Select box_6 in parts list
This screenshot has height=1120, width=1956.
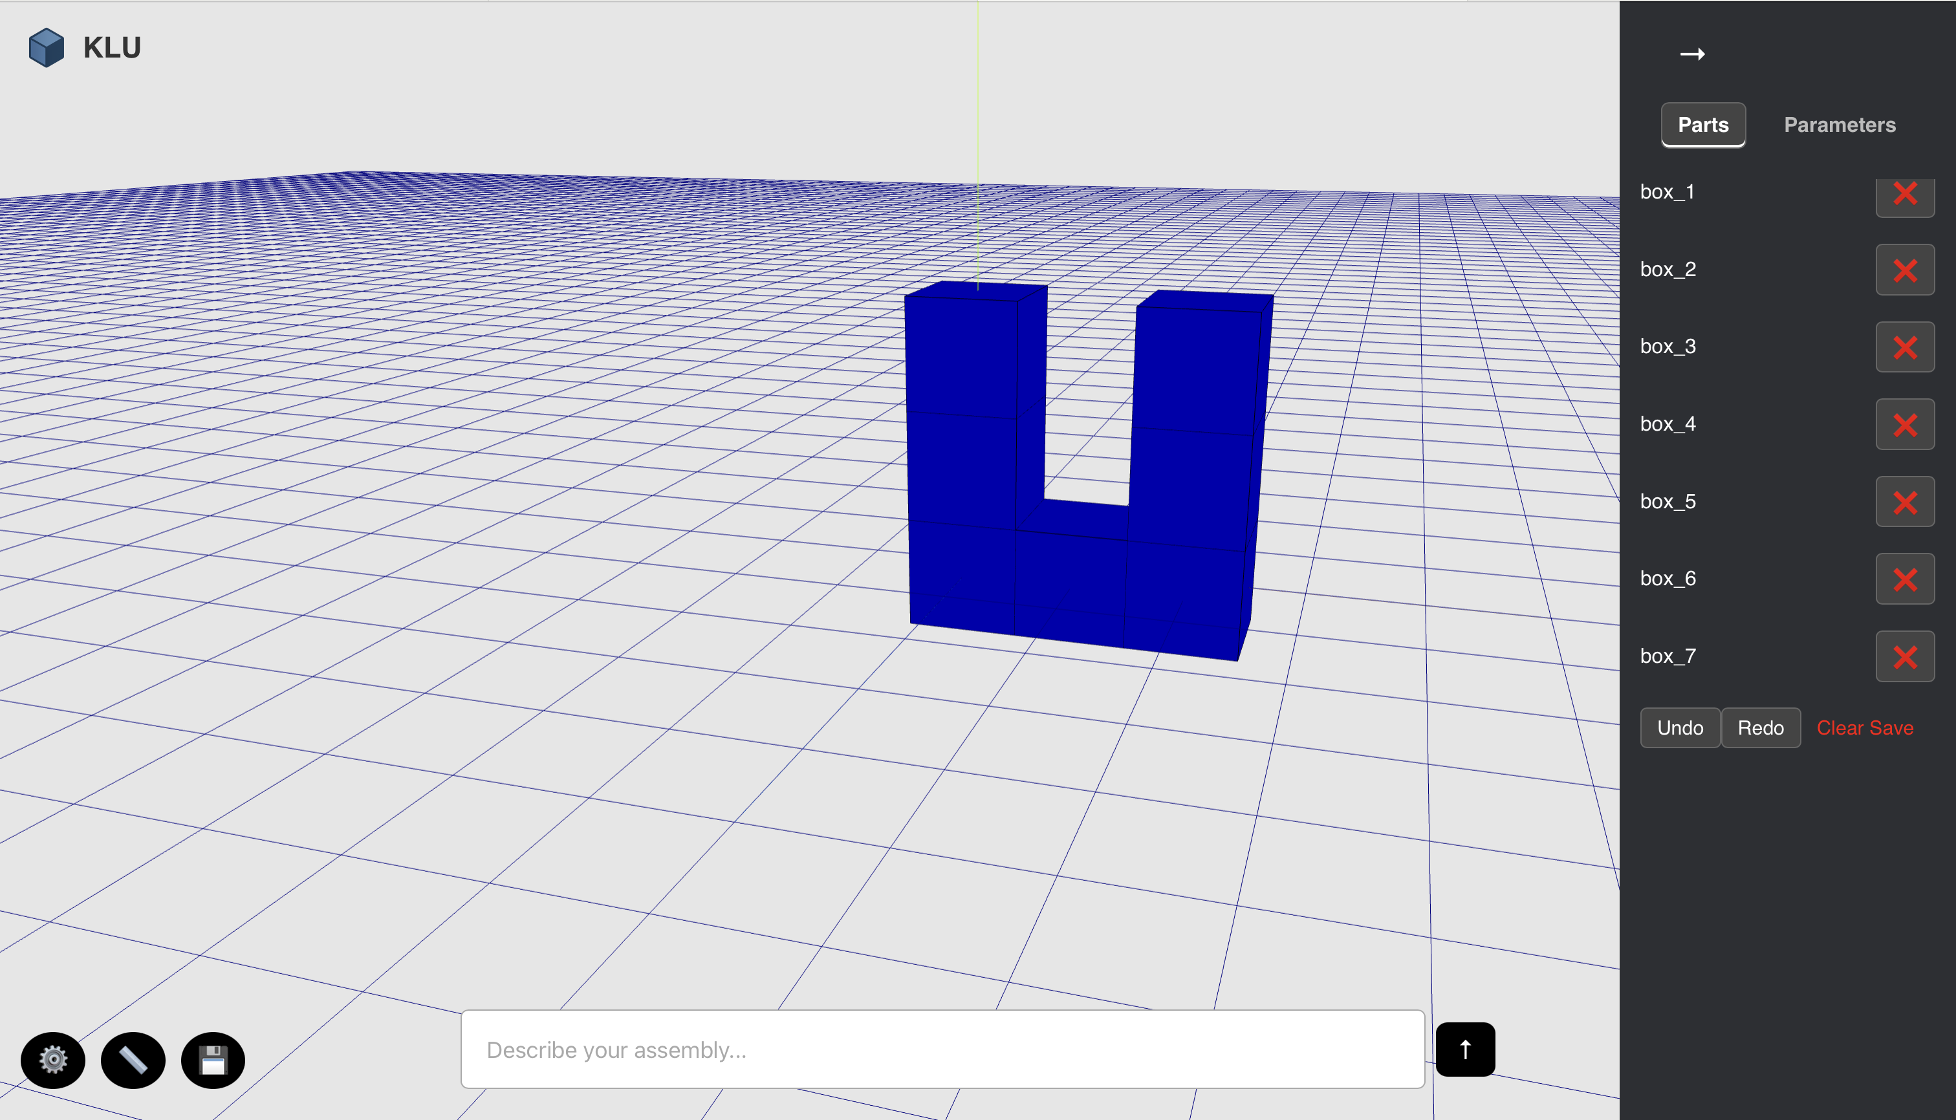tap(1668, 579)
